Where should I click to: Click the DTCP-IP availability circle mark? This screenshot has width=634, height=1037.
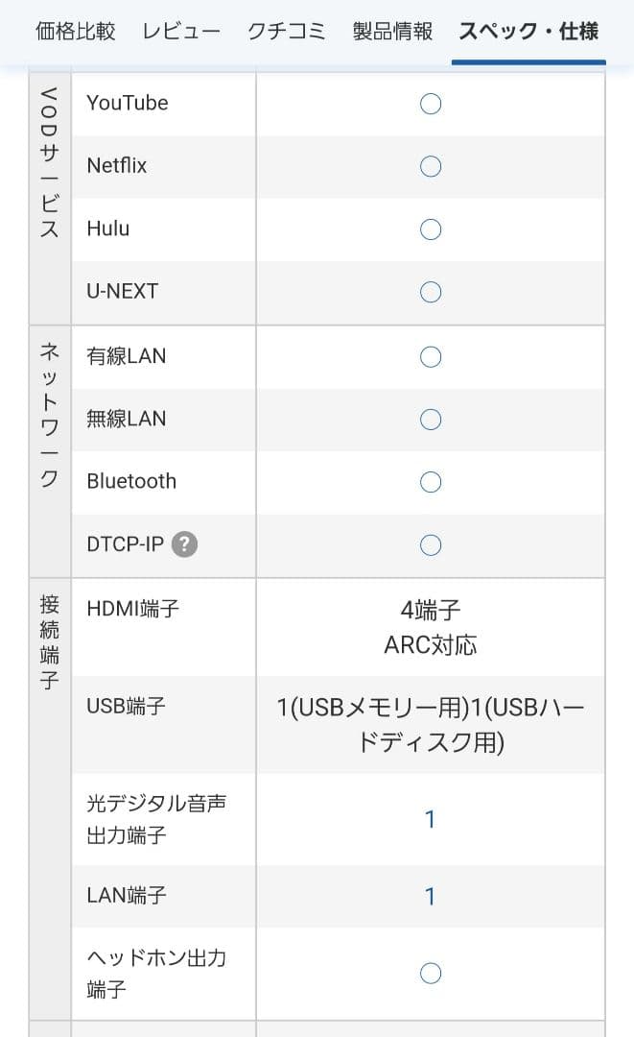tap(430, 544)
